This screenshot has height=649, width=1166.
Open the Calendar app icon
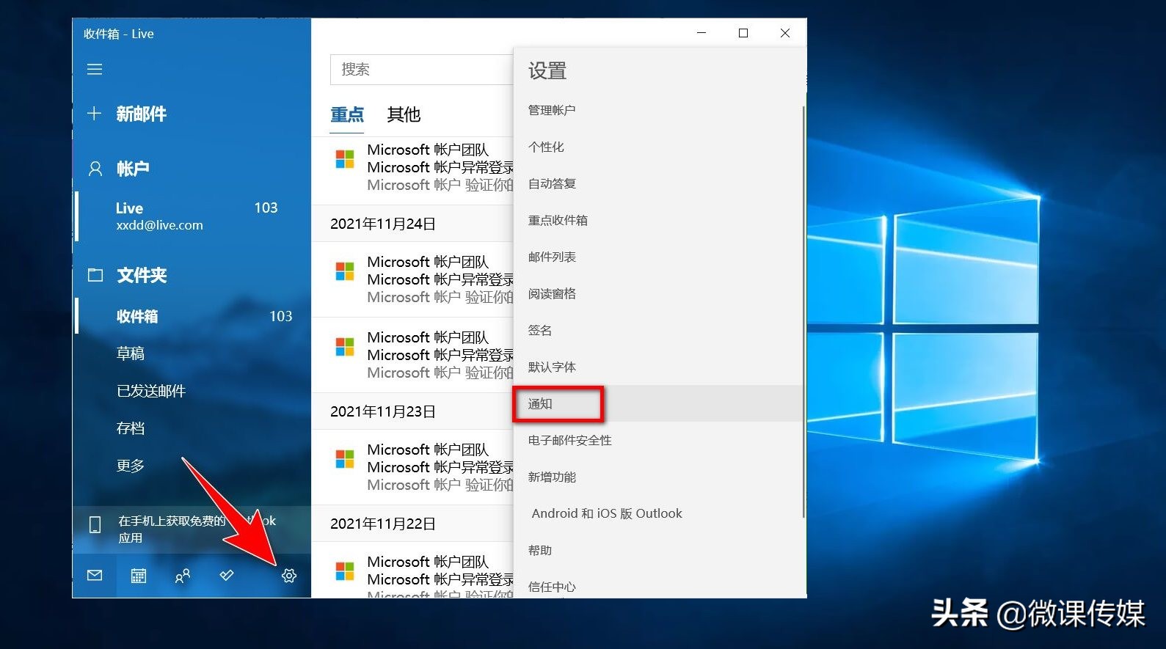139,576
